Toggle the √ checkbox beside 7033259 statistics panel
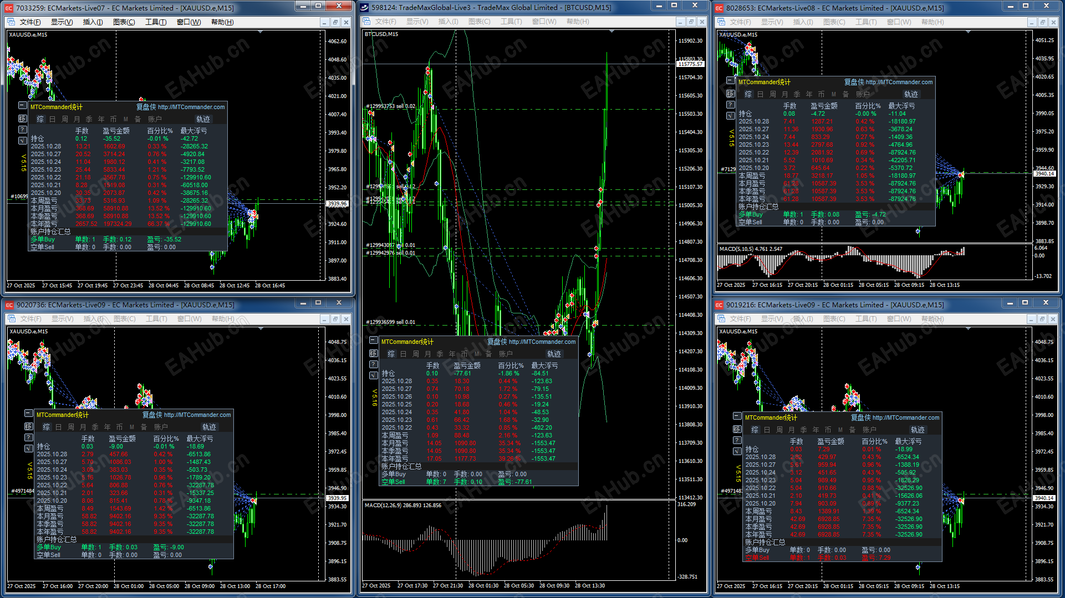Screen dimensions: 1065x598 pyautogui.click(x=22, y=141)
